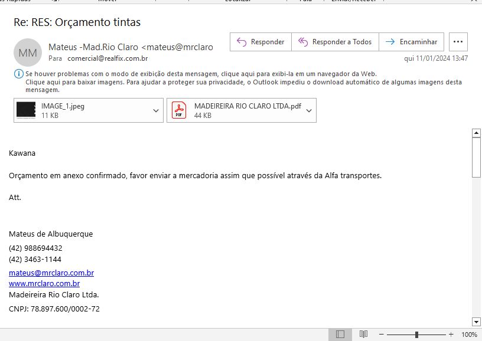Click Responder a Todos button

click(x=335, y=42)
